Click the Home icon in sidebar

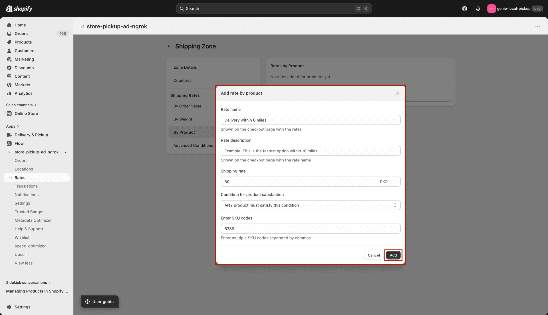pos(9,25)
